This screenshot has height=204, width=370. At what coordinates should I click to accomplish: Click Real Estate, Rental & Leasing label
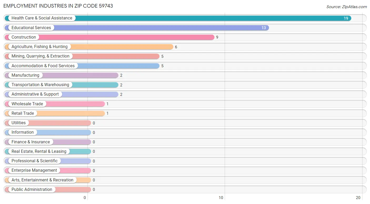pos(39,151)
